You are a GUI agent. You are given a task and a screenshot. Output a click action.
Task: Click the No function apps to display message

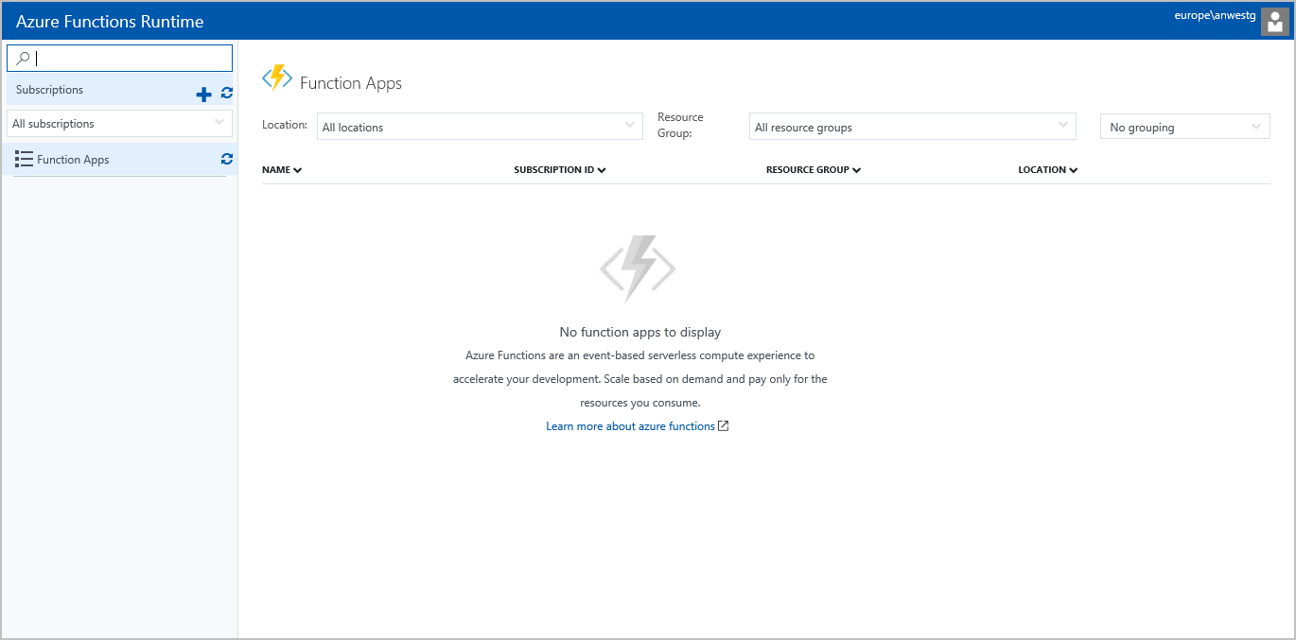click(640, 332)
